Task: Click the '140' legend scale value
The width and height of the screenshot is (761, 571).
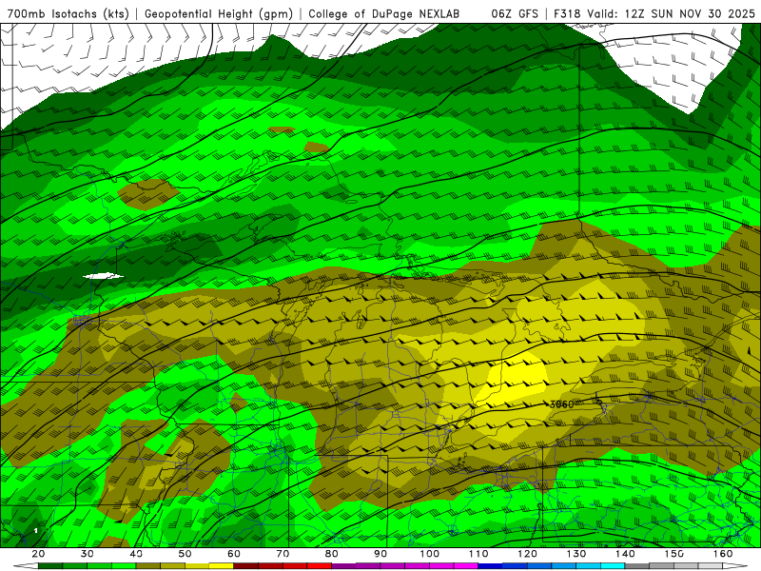Action: click(x=625, y=554)
